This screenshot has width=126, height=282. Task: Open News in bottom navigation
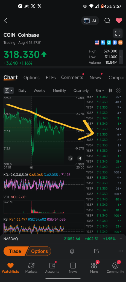pos(73,267)
